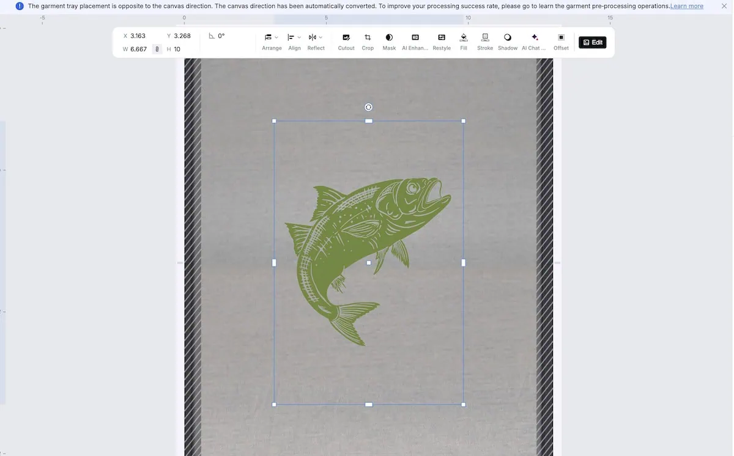Apply the Mask tool

point(389,42)
